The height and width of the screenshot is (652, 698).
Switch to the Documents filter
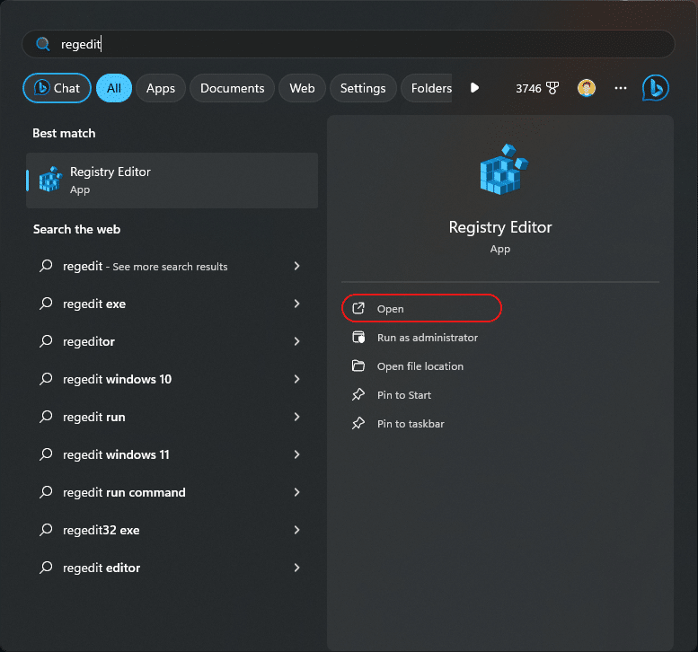click(x=232, y=88)
